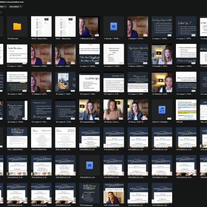Open the Word document icon in the SYB_MODULE_4 row
This screenshot has height=207, width=207.
(x=90, y=165)
